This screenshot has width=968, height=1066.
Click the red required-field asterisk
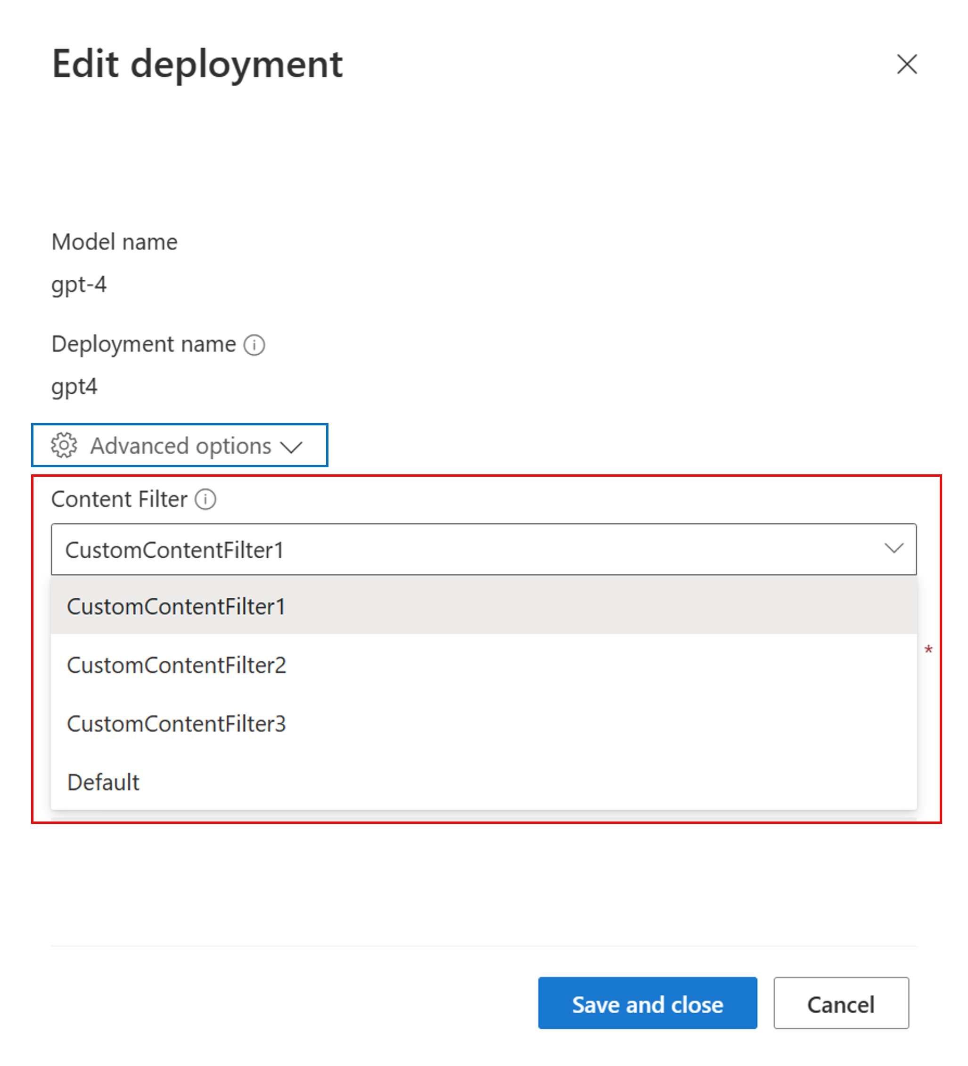(x=928, y=650)
